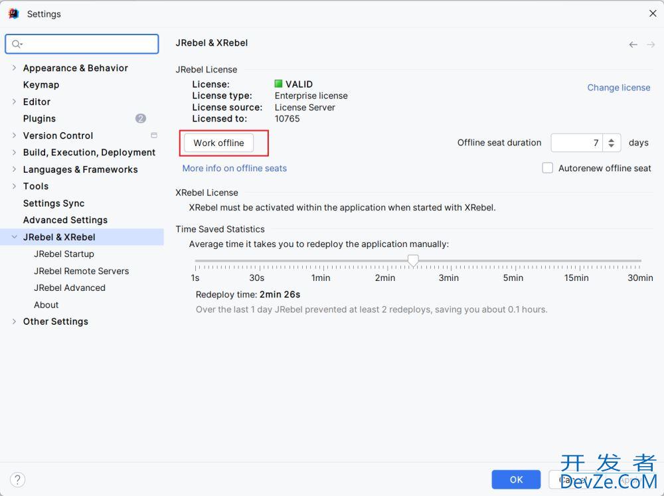Increase offline seat duration days
The width and height of the screenshot is (664, 496).
(611, 140)
